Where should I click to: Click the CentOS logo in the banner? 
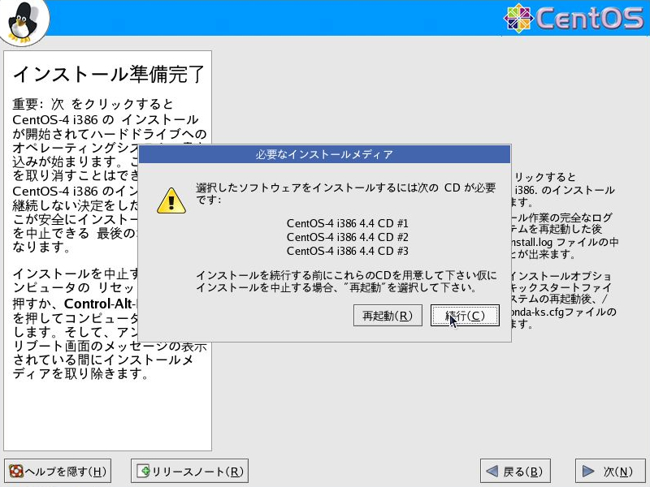(x=574, y=18)
